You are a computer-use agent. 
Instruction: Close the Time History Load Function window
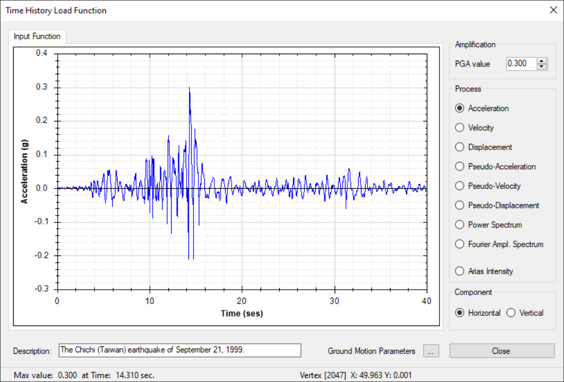(x=553, y=10)
